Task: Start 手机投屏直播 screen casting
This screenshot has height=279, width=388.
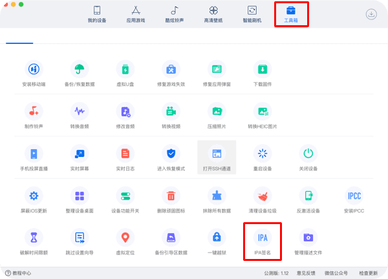Action: coord(34,154)
